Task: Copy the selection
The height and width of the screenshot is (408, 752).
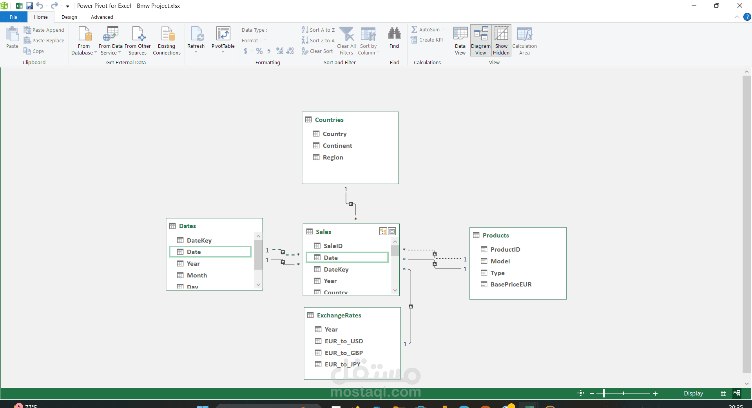Action: tap(34, 51)
